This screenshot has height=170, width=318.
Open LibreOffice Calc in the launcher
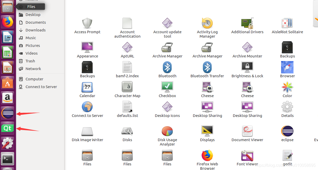pyautogui.click(x=8, y=52)
